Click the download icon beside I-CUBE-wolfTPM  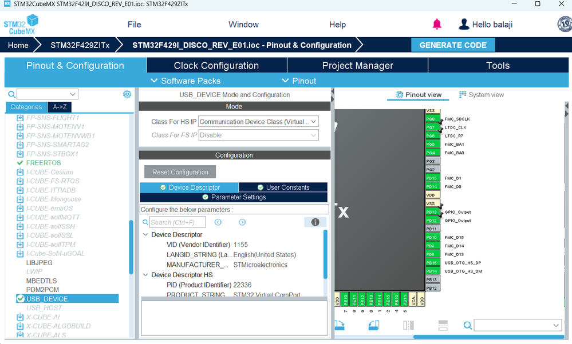20,245
